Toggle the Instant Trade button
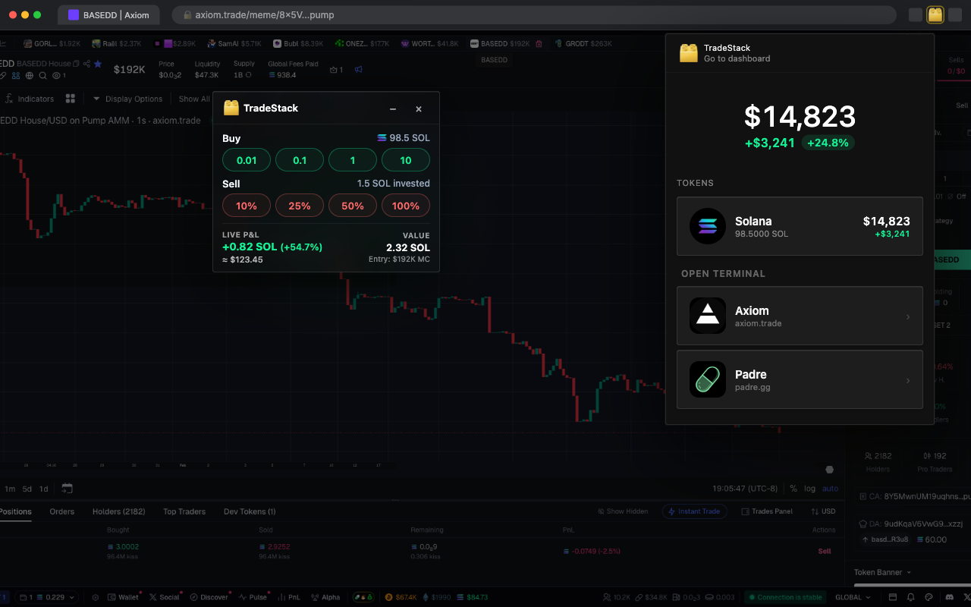This screenshot has width=971, height=607. [694, 511]
